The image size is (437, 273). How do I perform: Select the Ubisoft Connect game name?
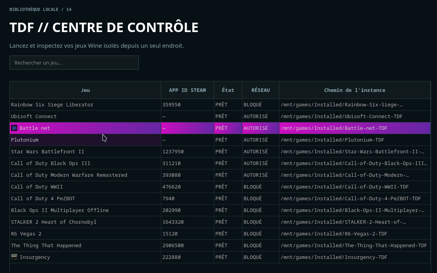tap(34, 116)
